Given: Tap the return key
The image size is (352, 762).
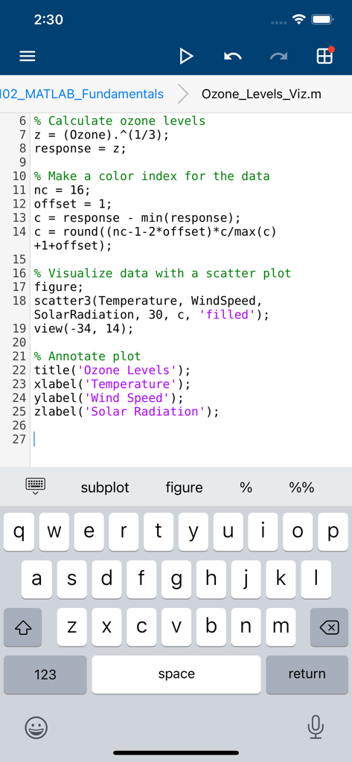Looking at the screenshot, I should pyautogui.click(x=307, y=674).
